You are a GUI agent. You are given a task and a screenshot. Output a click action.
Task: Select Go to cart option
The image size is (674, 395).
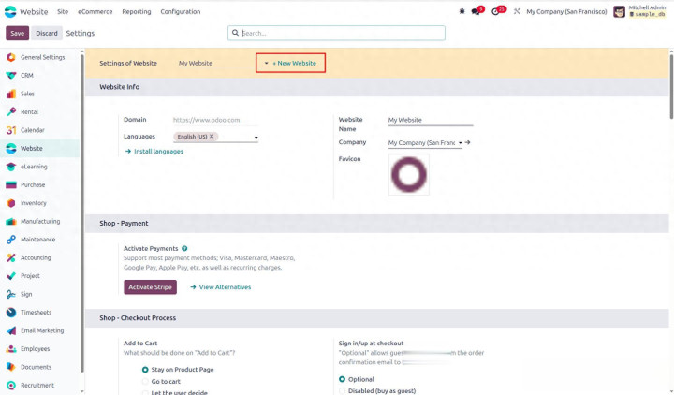[145, 381]
